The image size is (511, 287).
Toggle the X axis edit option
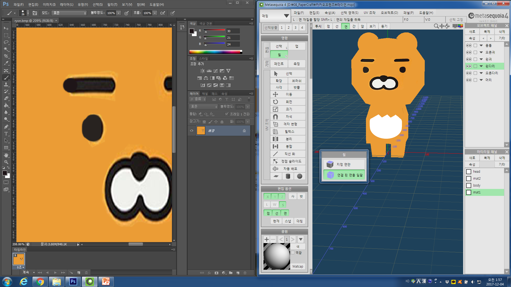(x=267, y=196)
